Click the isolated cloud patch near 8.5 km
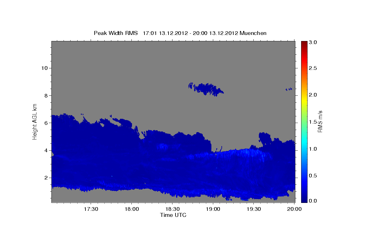 (206, 89)
